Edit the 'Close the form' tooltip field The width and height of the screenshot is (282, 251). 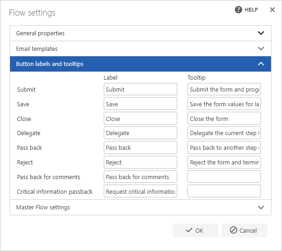(224, 118)
